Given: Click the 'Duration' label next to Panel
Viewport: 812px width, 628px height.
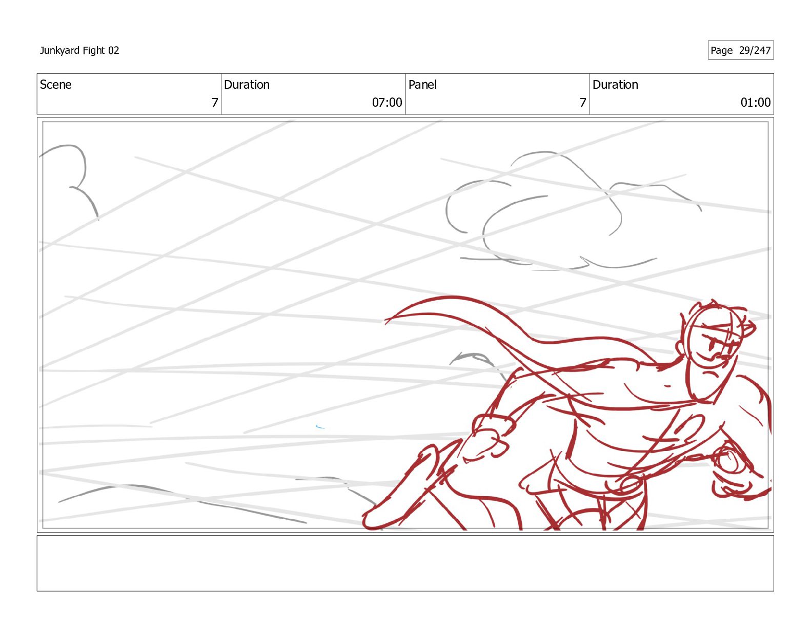Looking at the screenshot, I should click(x=615, y=85).
